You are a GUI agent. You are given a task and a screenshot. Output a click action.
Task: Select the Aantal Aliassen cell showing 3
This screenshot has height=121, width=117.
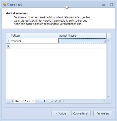(82, 41)
